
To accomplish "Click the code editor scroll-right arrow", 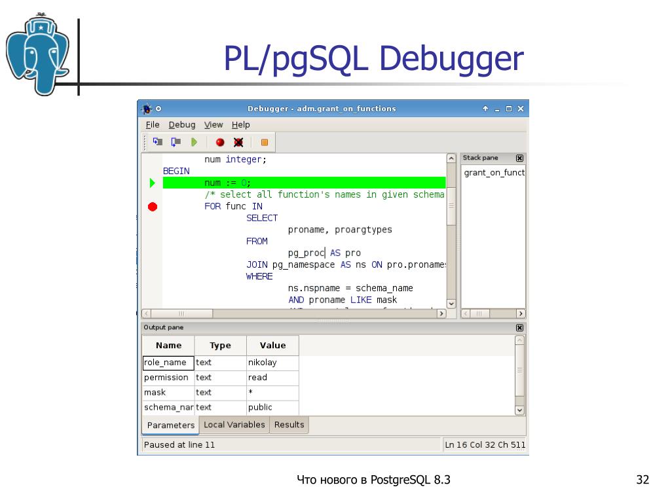I will click(441, 314).
